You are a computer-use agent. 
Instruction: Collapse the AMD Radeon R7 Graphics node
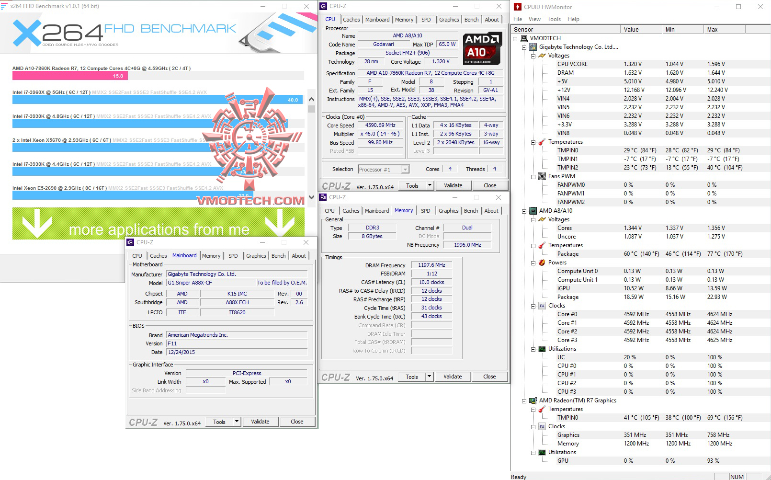(524, 400)
